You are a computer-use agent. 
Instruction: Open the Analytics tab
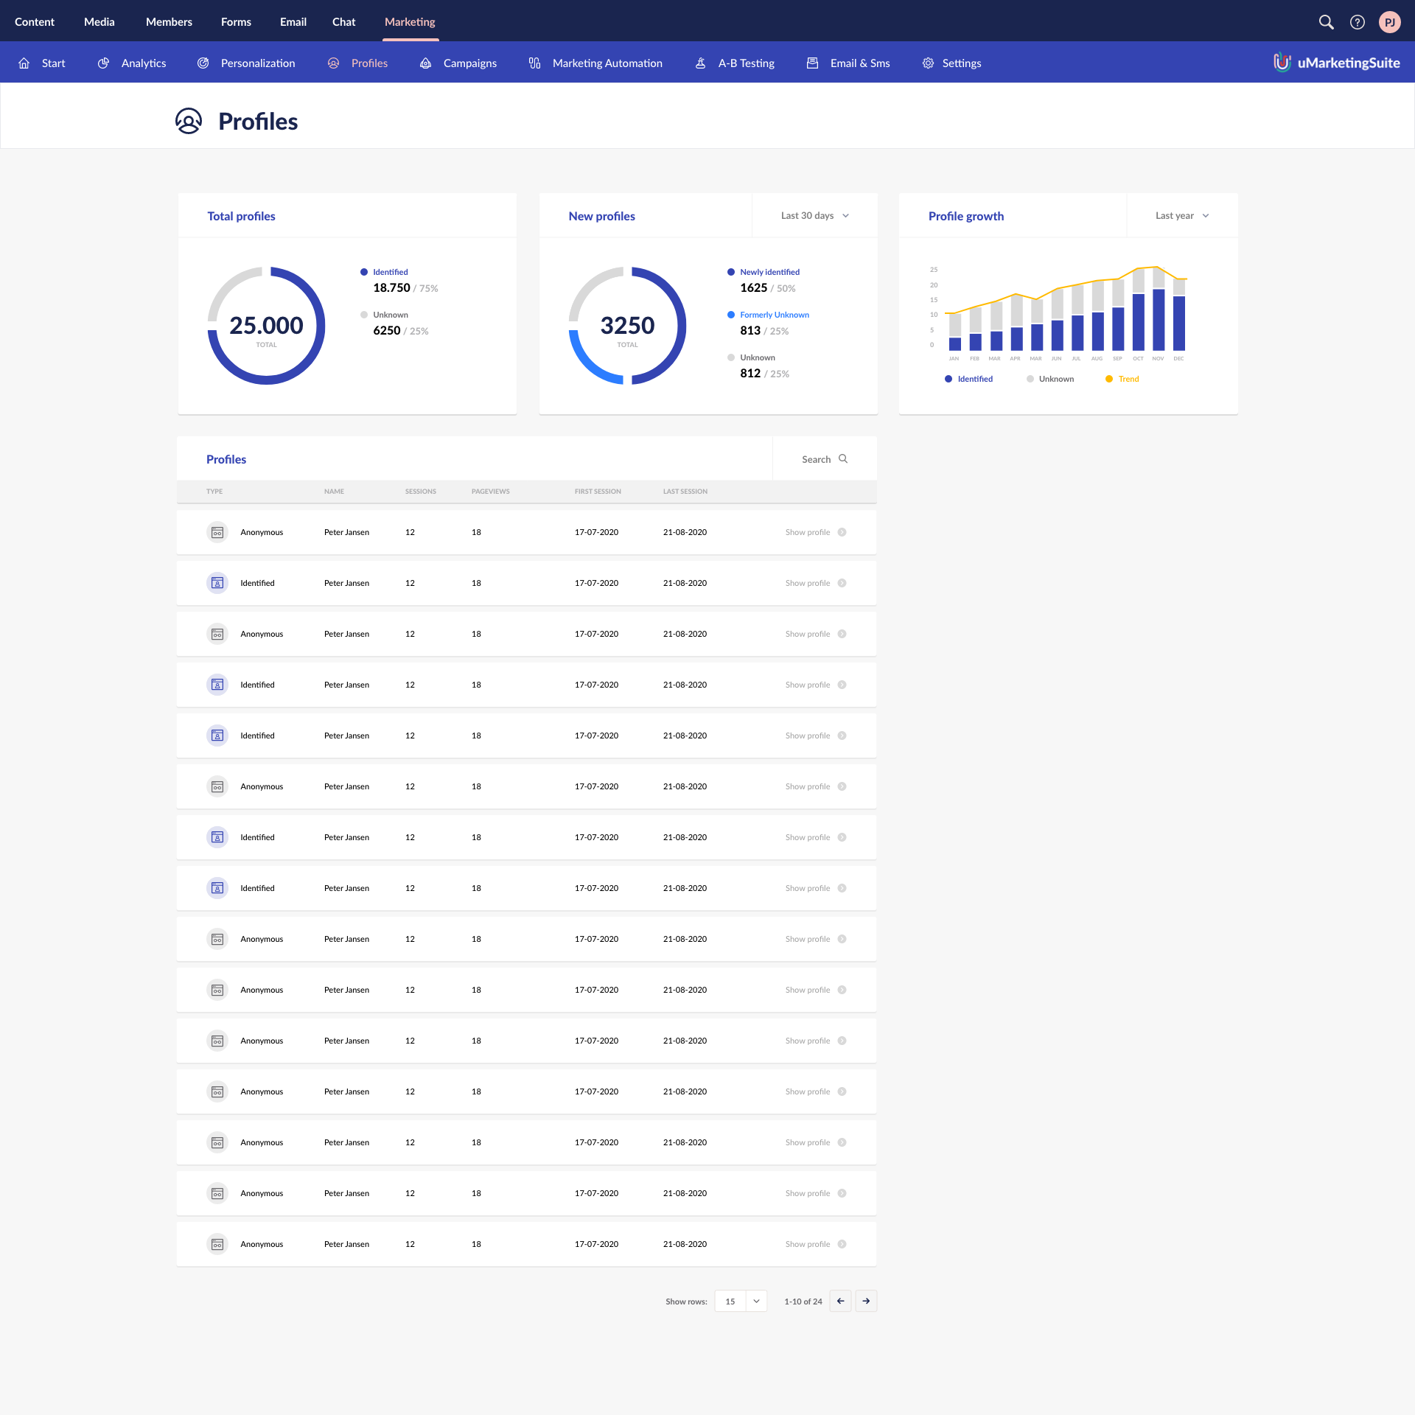[143, 63]
